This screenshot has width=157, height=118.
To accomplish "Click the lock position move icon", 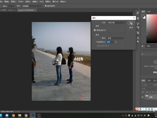I will pos(153,92).
